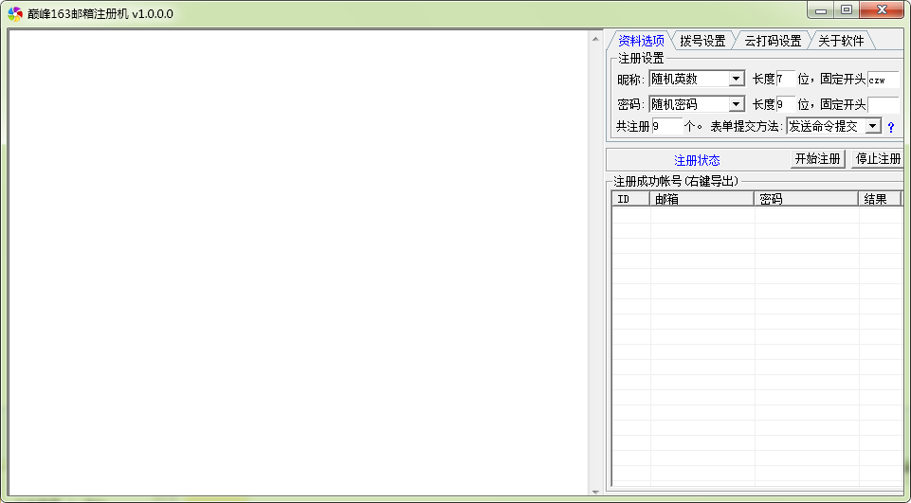The width and height of the screenshot is (911, 503).
Task: Click the ID column header
Action: click(x=630, y=199)
